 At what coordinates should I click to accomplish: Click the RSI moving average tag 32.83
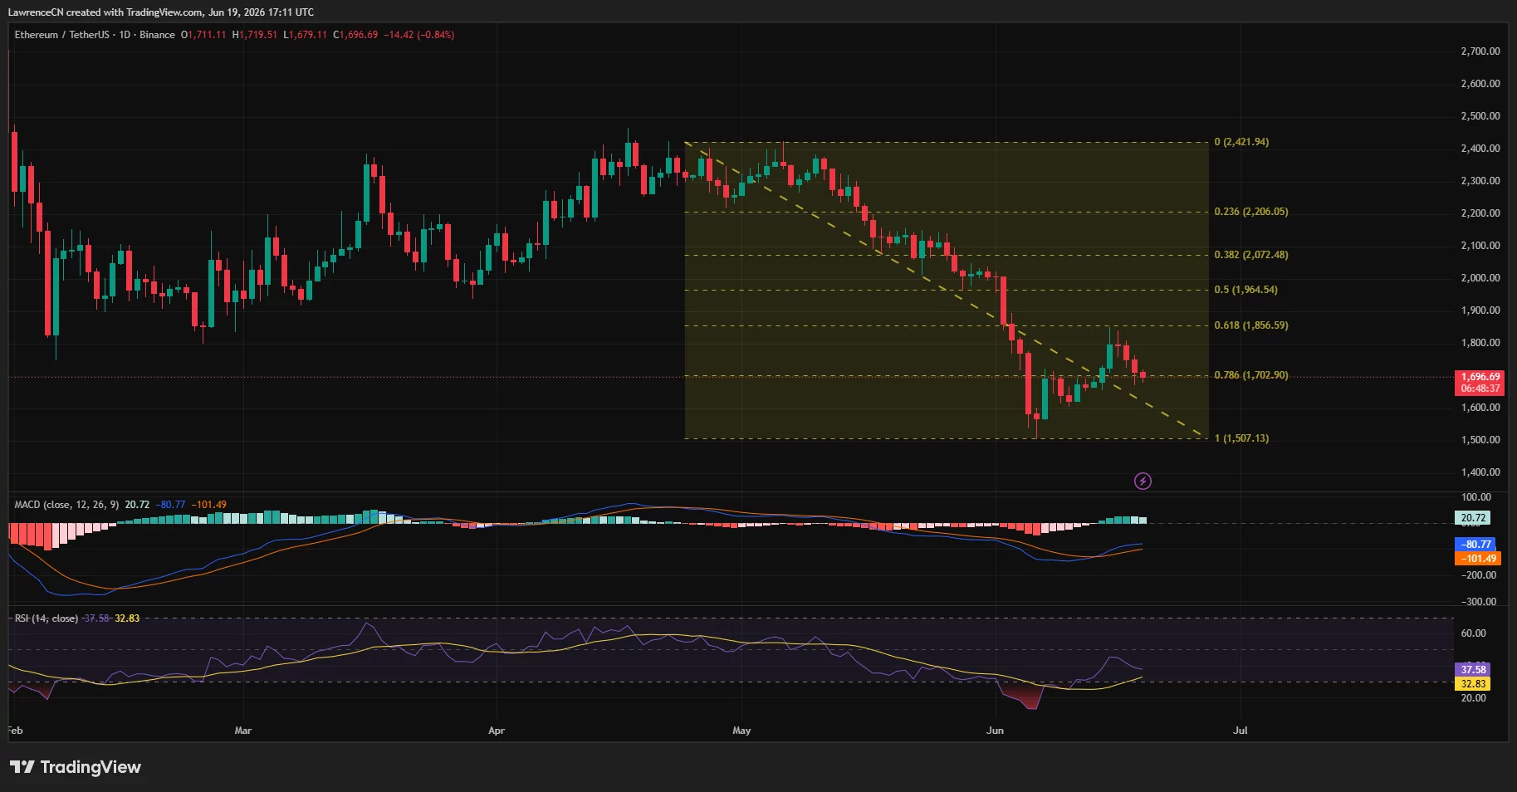tap(1473, 684)
